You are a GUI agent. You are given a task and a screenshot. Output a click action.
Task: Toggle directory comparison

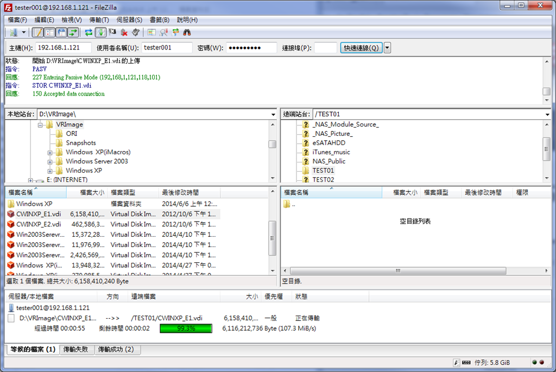(x=163, y=33)
